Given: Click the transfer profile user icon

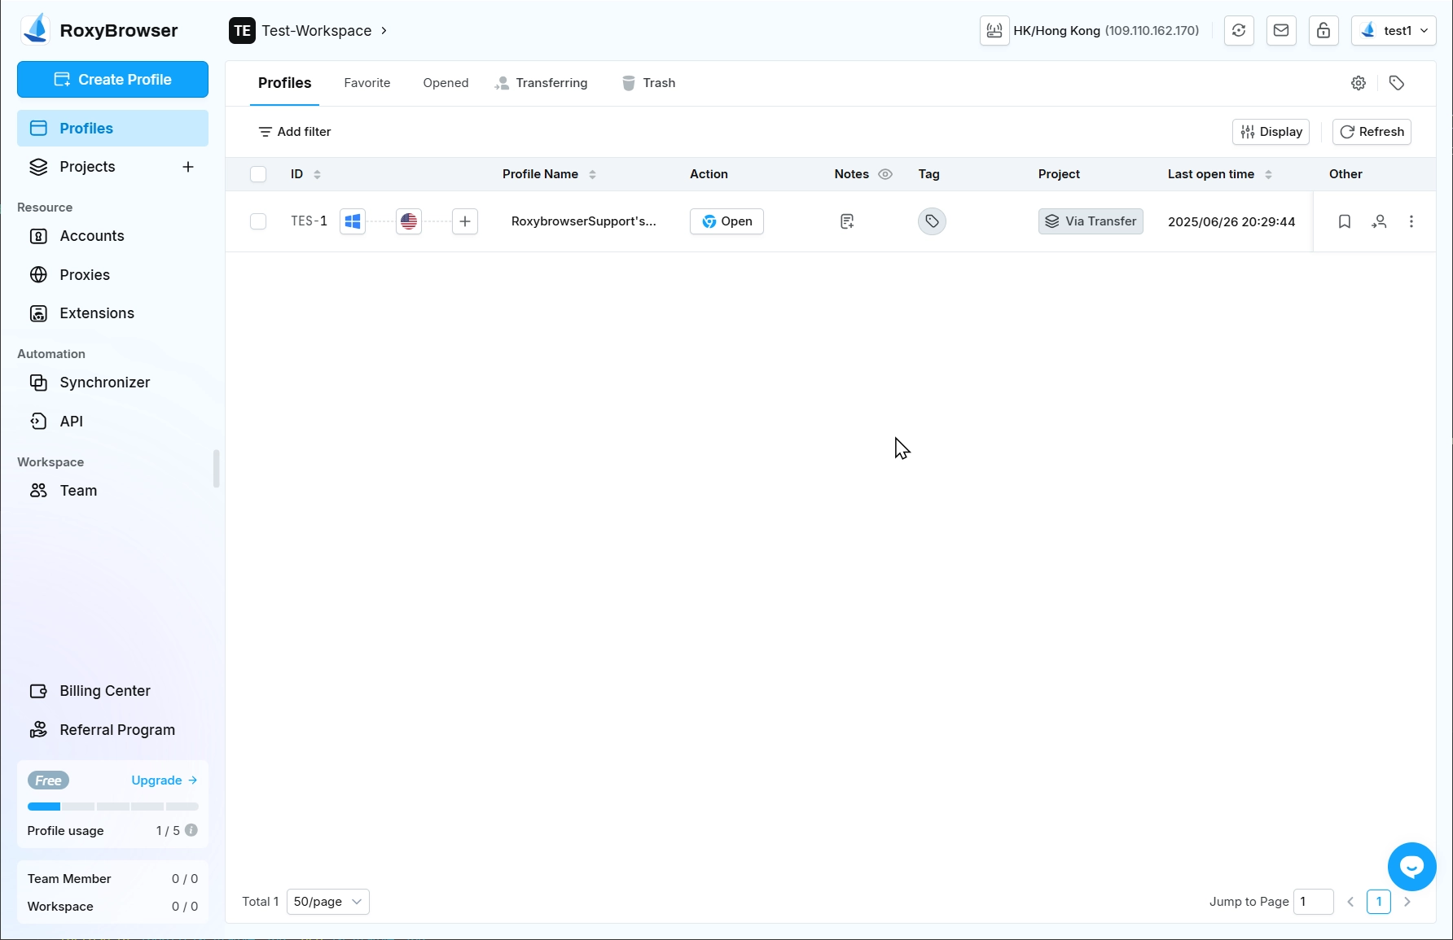Looking at the screenshot, I should pos(1379,221).
